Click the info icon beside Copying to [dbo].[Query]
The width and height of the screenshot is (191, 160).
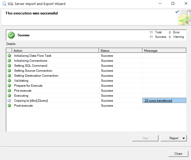[9, 101]
